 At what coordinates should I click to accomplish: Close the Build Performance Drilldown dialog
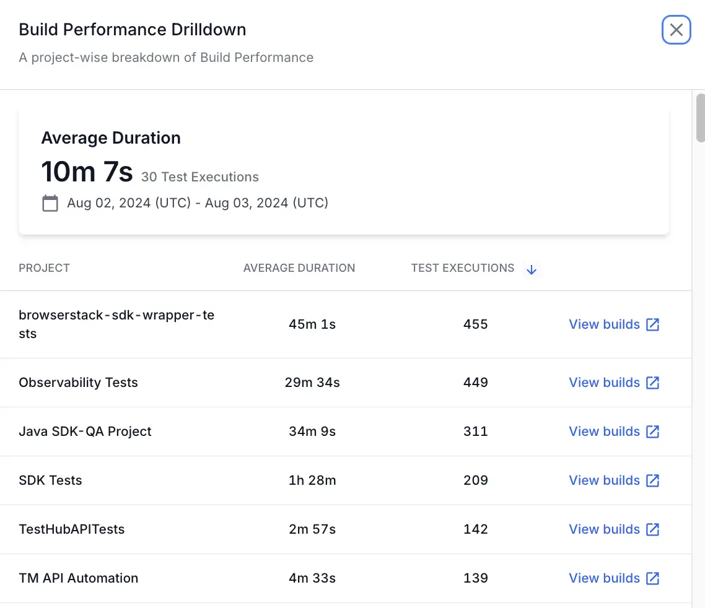pos(676,30)
